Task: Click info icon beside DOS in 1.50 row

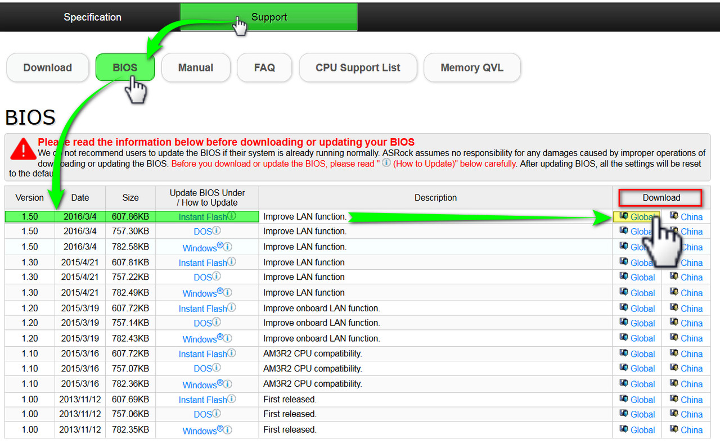Action: tap(217, 230)
